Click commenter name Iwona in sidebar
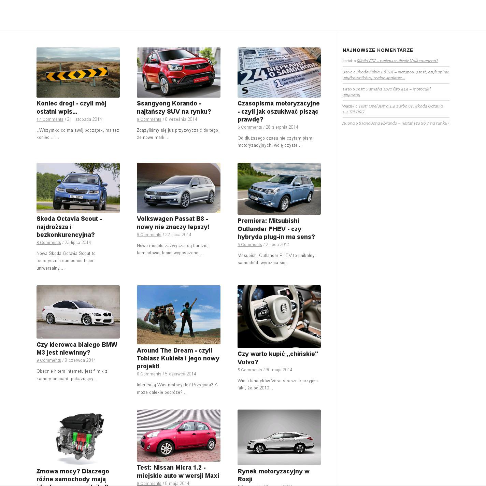The width and height of the screenshot is (486, 486). tap(348, 123)
